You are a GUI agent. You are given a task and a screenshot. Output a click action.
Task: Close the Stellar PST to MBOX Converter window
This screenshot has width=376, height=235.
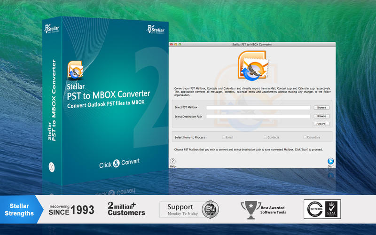point(172,44)
